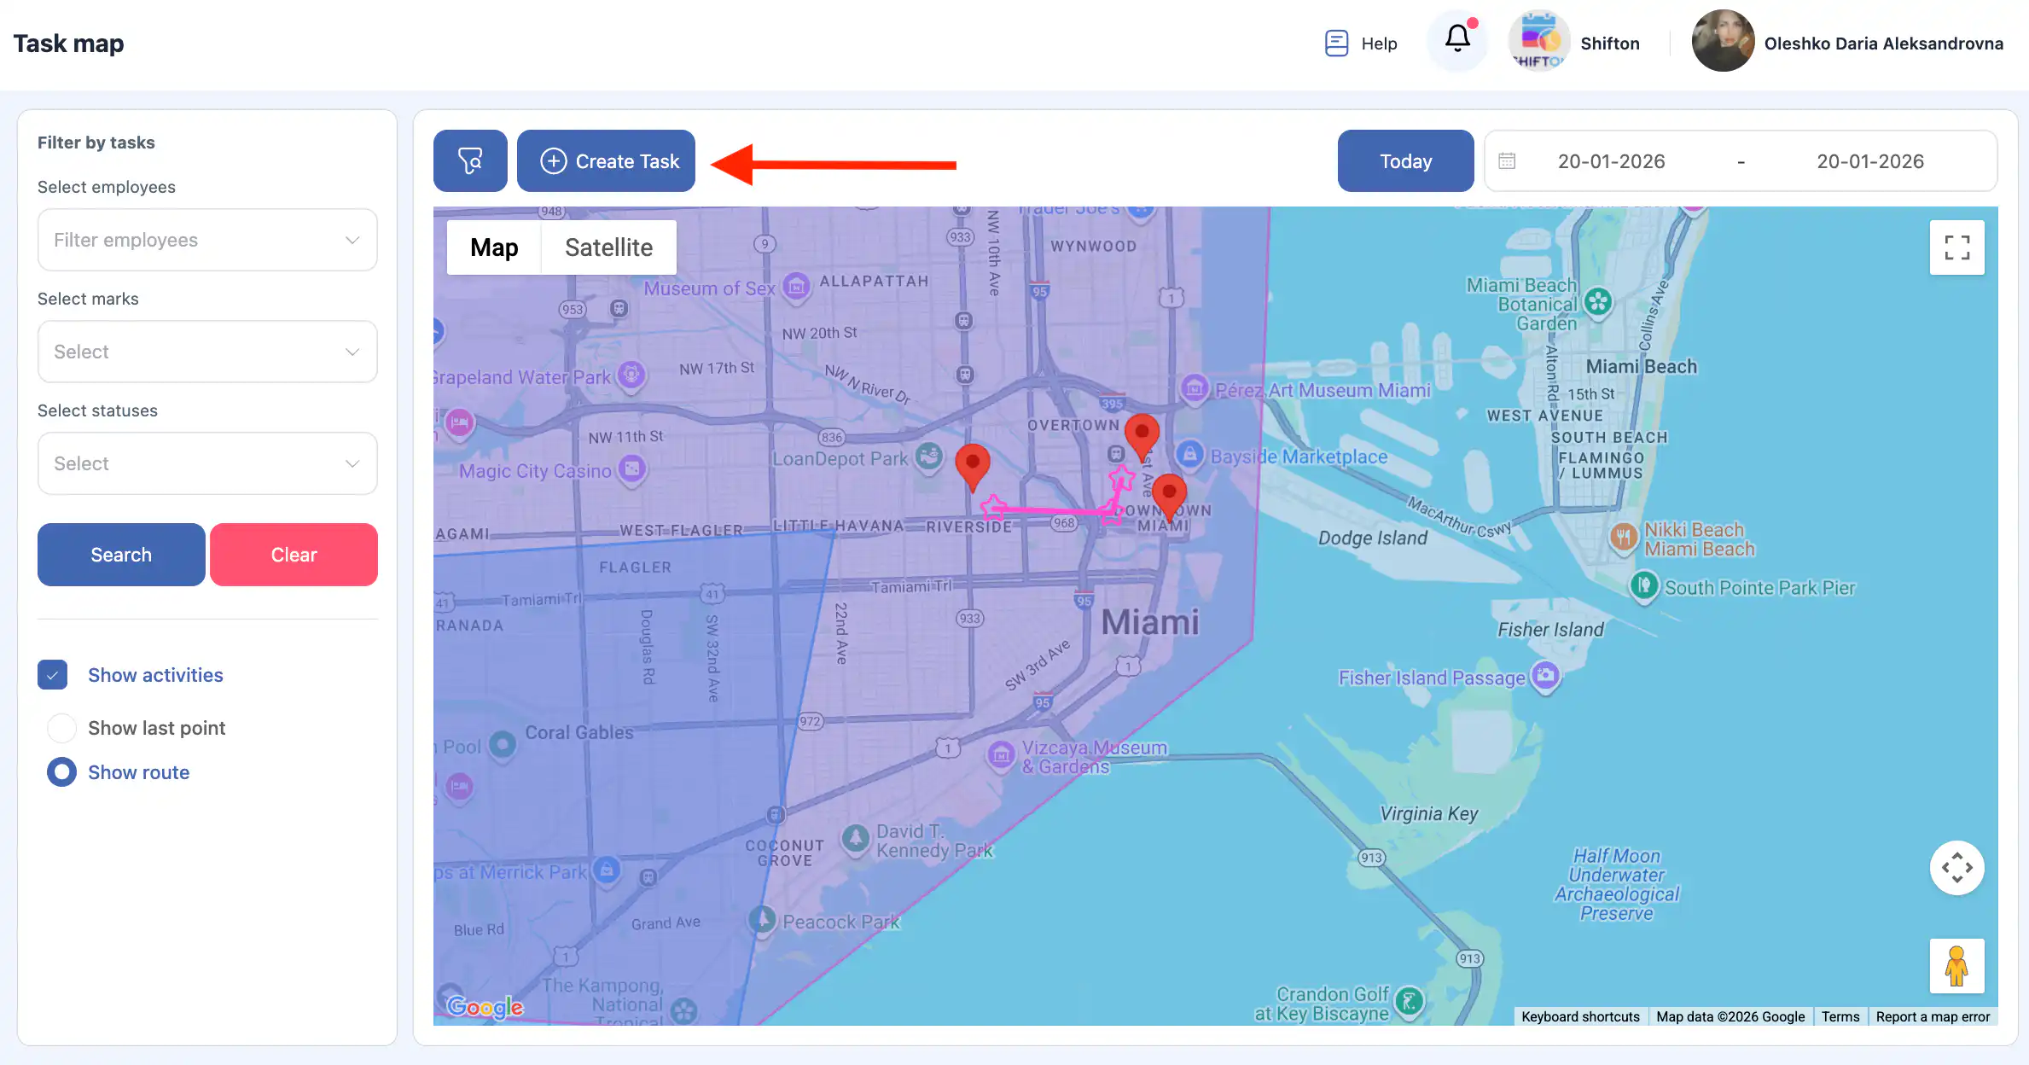
Task: Open the Select marks dropdown
Action: (x=207, y=352)
